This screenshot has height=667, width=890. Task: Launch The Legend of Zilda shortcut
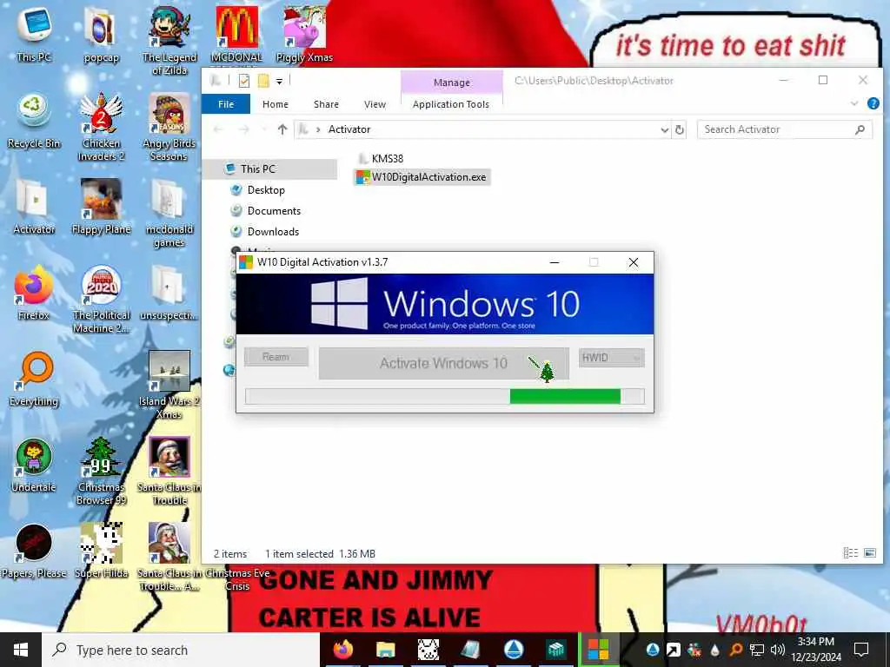pyautogui.click(x=169, y=40)
